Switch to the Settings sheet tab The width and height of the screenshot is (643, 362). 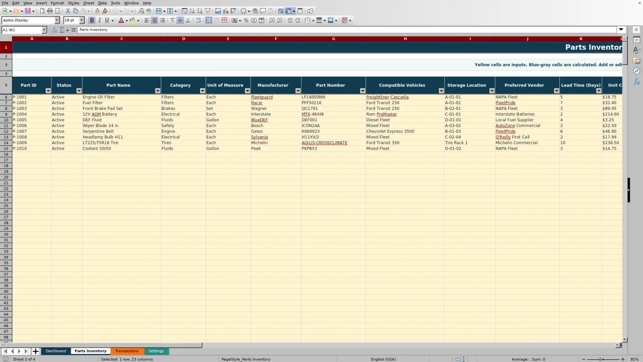(156, 351)
